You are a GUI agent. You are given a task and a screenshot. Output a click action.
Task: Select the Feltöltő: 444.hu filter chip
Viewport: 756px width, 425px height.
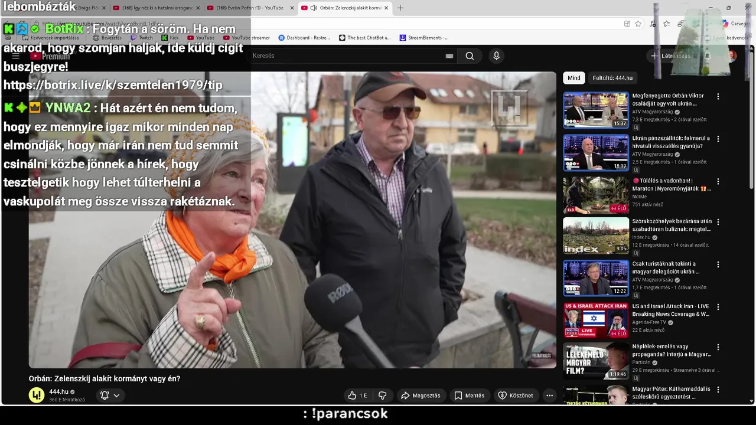(612, 78)
